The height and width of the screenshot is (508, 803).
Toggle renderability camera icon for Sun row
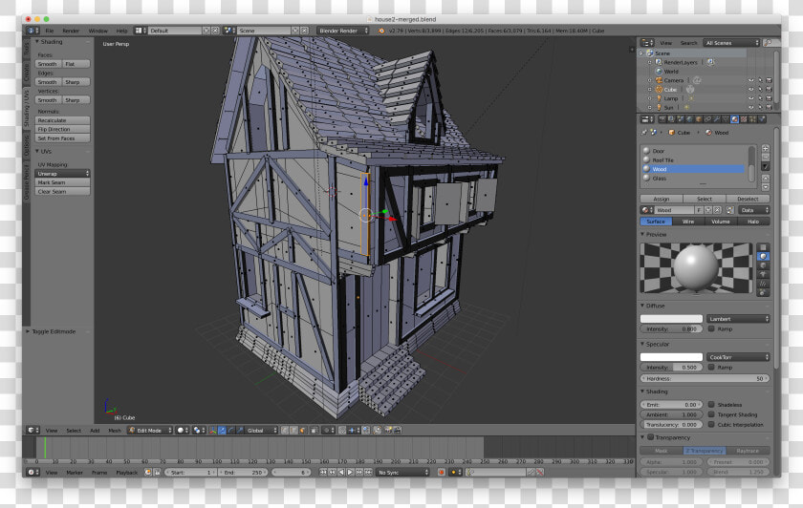point(770,108)
